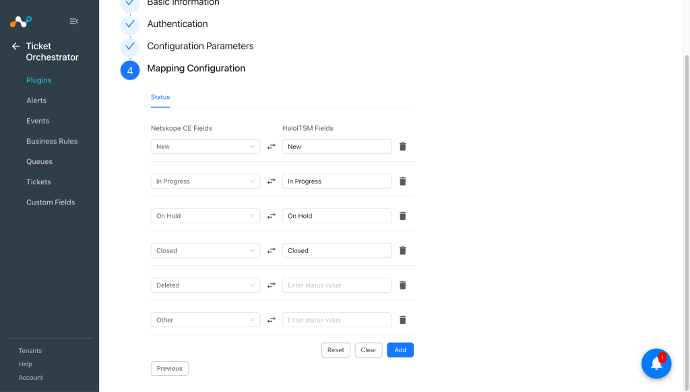Click the Deleted row mapping arrows icon
This screenshot has width=690, height=392.
(271, 285)
